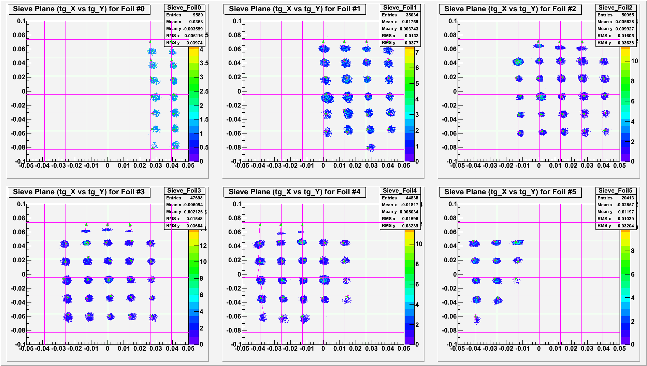Click the Entries 47698 row in Sieve_Foil3

pyautogui.click(x=184, y=198)
